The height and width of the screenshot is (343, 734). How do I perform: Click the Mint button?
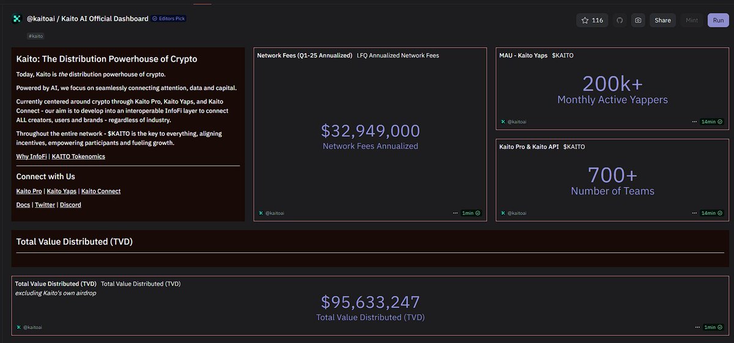click(x=692, y=20)
